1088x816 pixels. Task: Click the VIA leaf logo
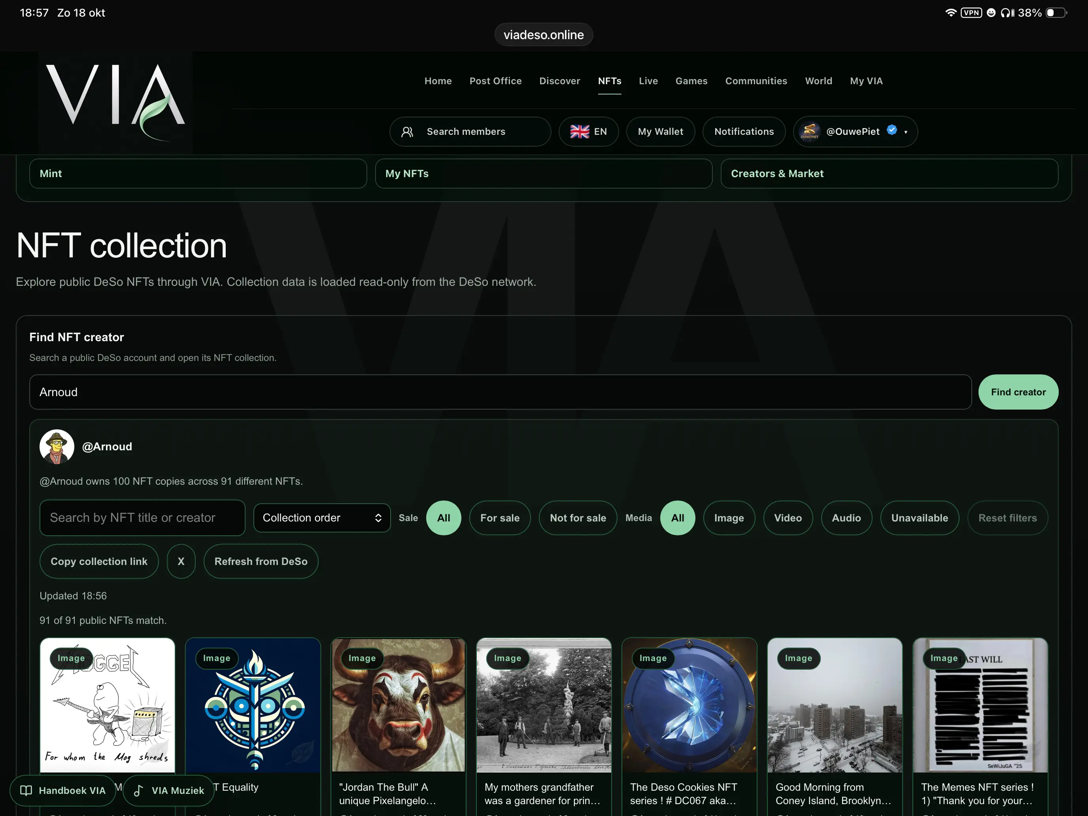(115, 102)
